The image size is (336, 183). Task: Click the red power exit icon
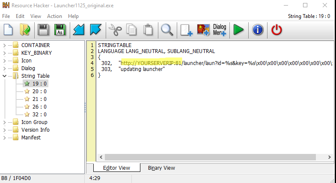(x=277, y=30)
